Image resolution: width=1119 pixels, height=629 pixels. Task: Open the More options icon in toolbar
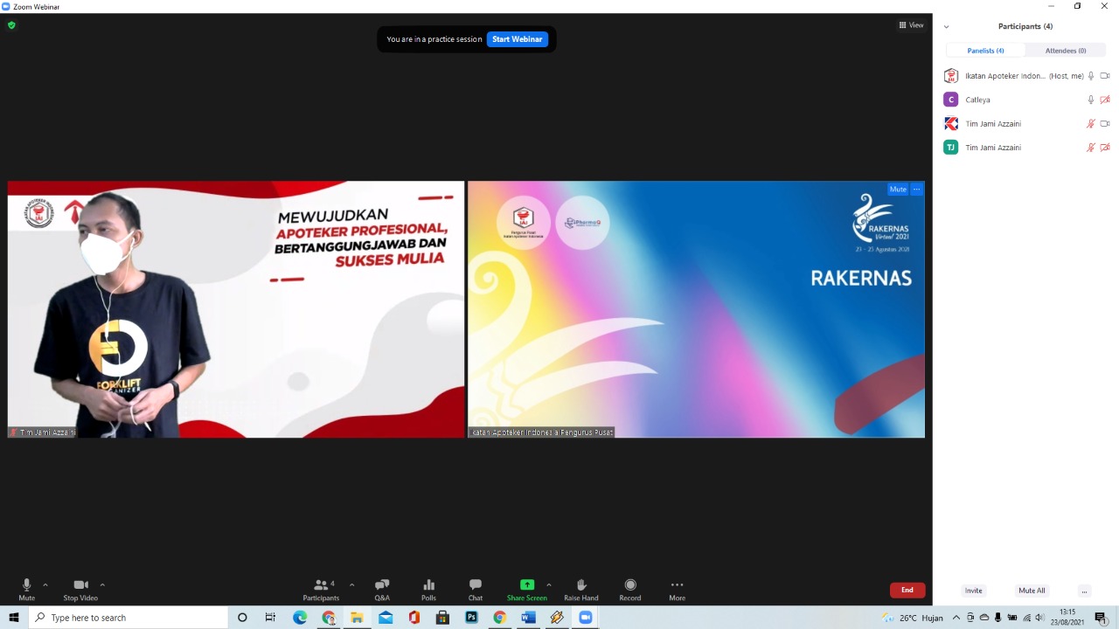tap(677, 584)
